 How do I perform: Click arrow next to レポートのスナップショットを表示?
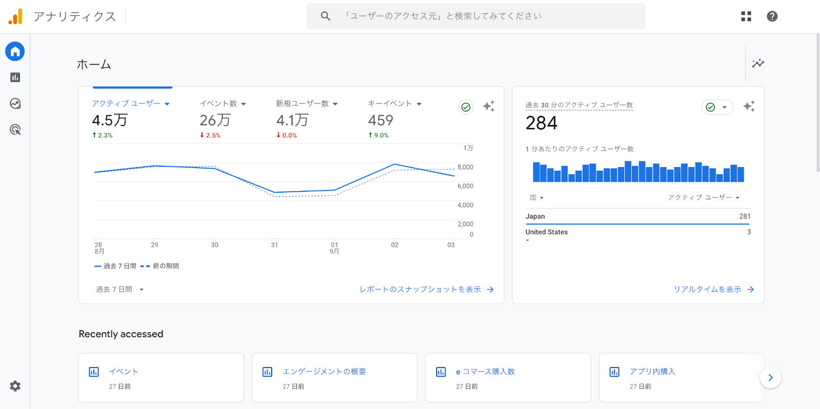(x=490, y=290)
